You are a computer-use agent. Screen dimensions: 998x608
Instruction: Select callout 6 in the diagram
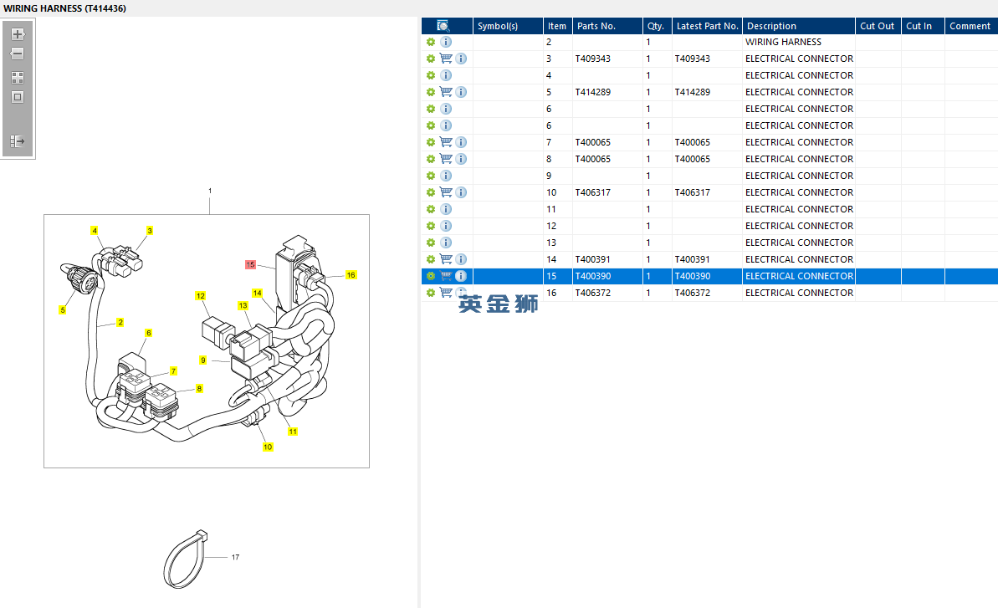click(148, 333)
